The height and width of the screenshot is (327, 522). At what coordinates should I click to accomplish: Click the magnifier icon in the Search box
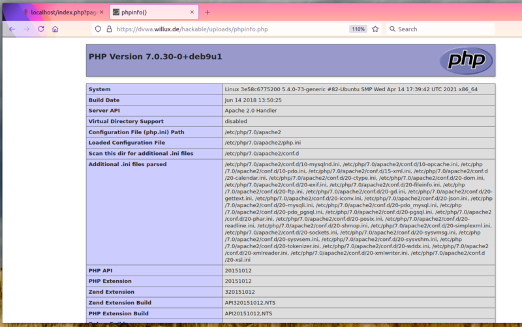coord(391,29)
